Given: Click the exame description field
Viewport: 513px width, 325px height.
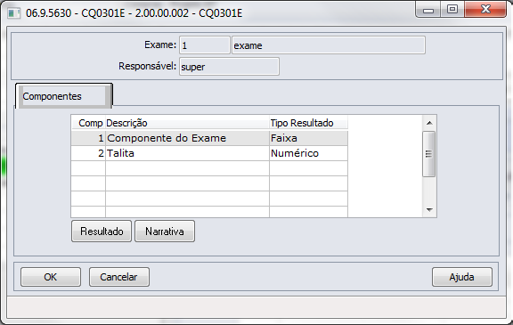Looking at the screenshot, I should coord(329,45).
